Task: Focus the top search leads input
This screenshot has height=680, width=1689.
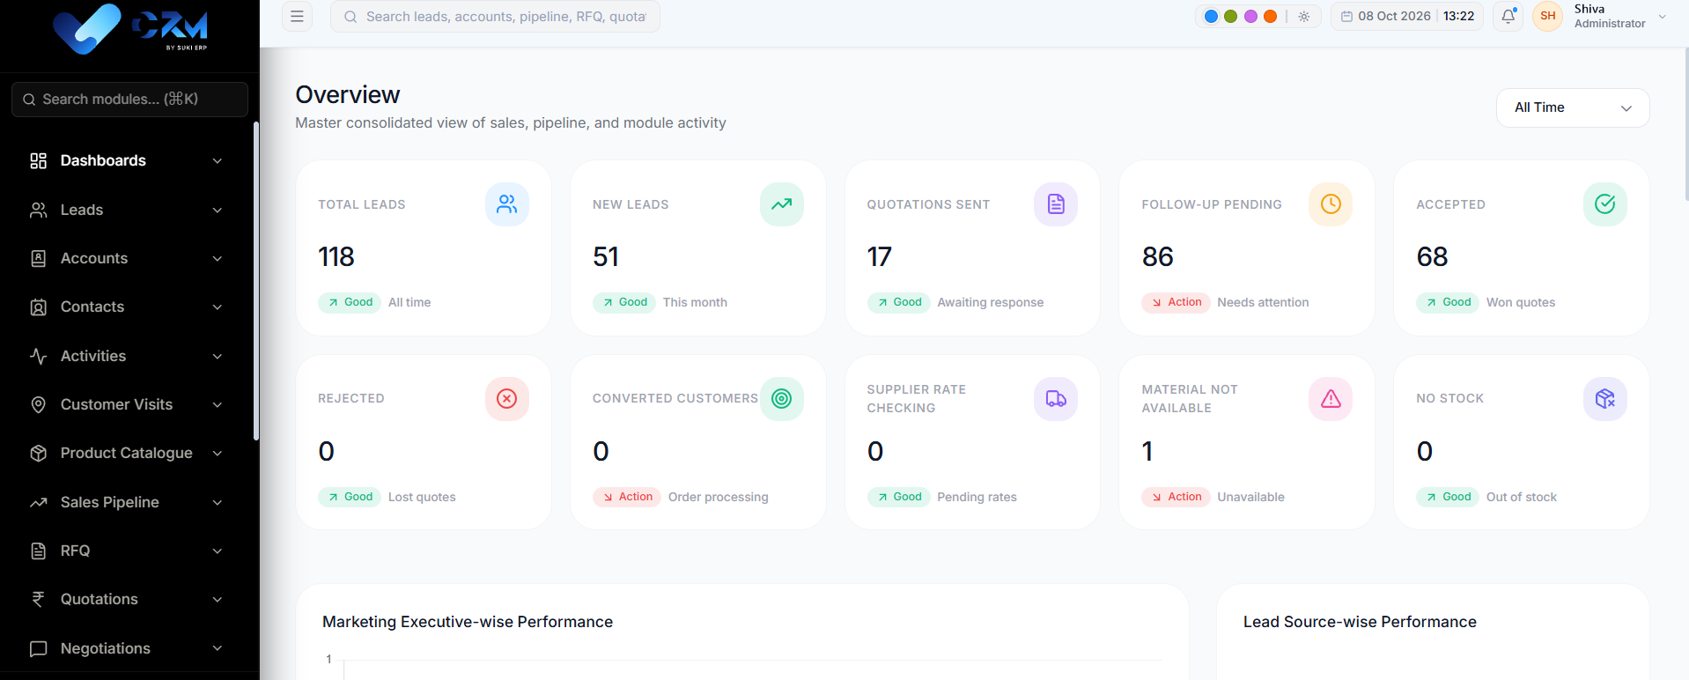Action: click(x=495, y=17)
